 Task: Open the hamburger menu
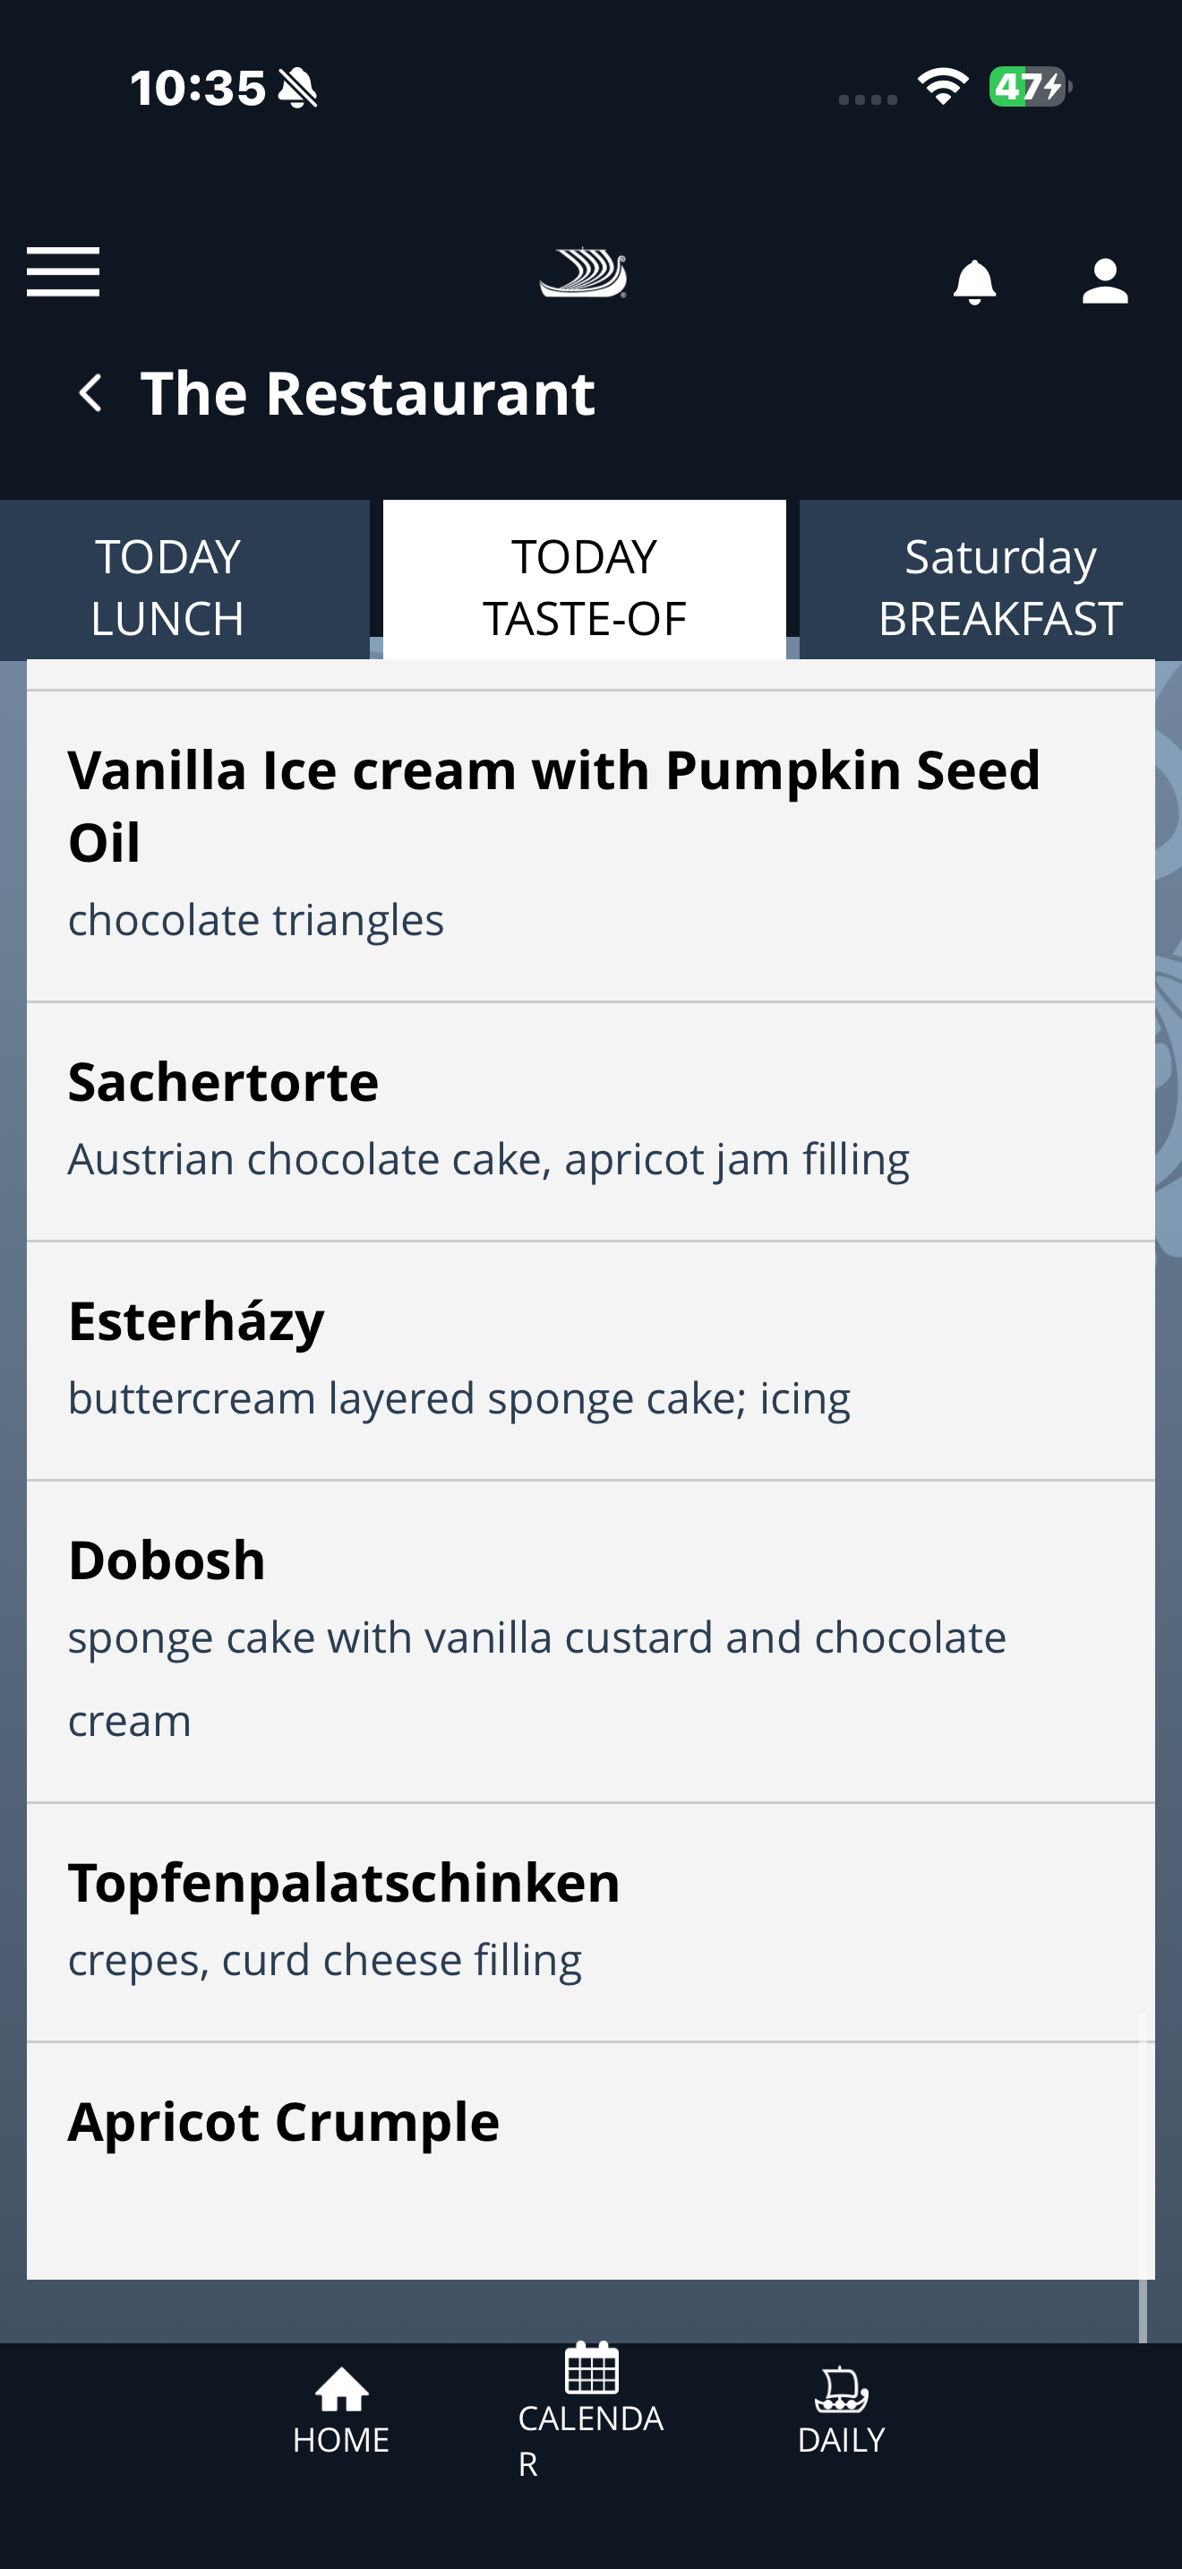coord(63,272)
